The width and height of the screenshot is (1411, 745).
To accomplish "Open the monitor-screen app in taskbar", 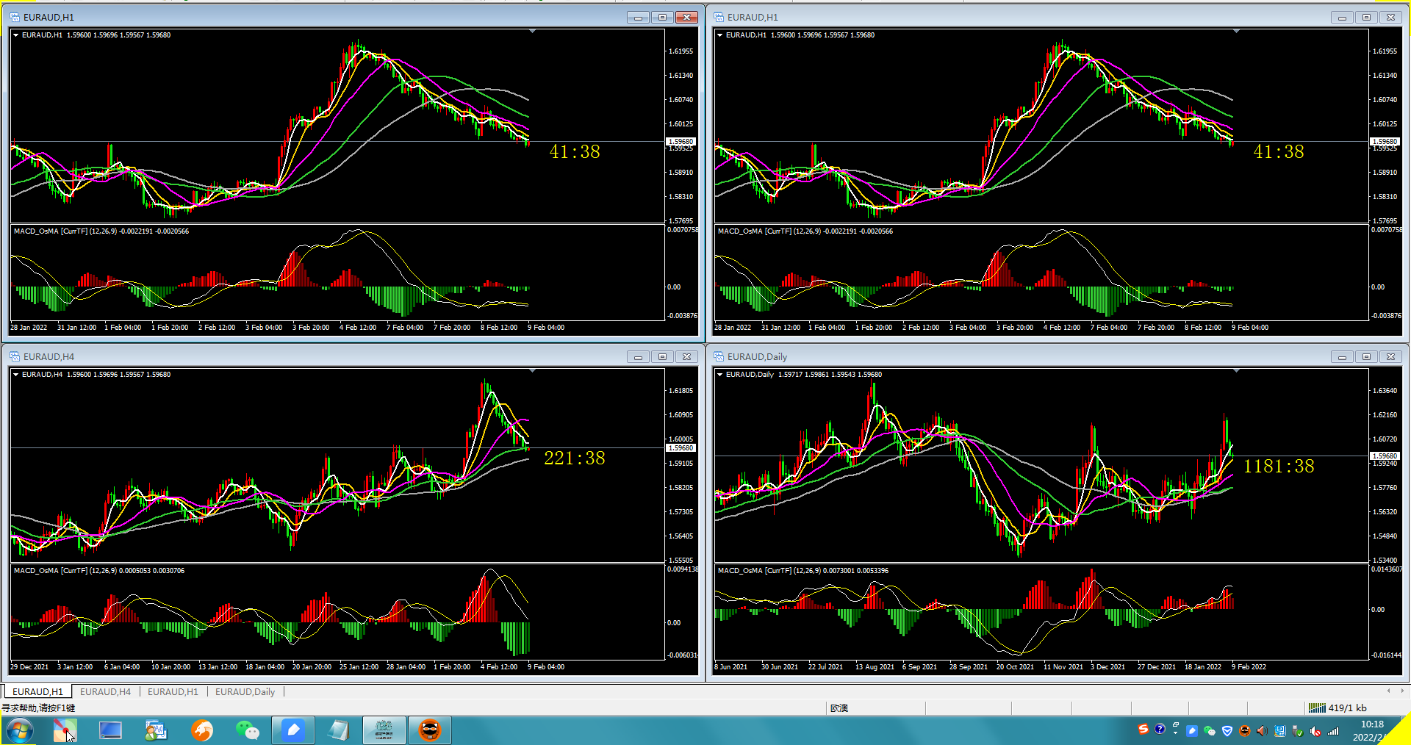I will [110, 730].
